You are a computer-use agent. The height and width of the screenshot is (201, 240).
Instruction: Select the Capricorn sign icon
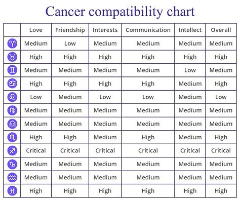[12, 164]
